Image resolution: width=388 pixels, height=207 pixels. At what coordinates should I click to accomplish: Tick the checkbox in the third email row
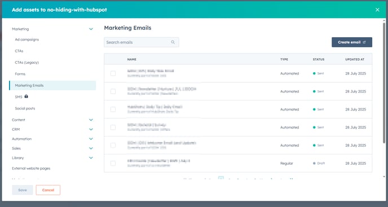pos(113,109)
